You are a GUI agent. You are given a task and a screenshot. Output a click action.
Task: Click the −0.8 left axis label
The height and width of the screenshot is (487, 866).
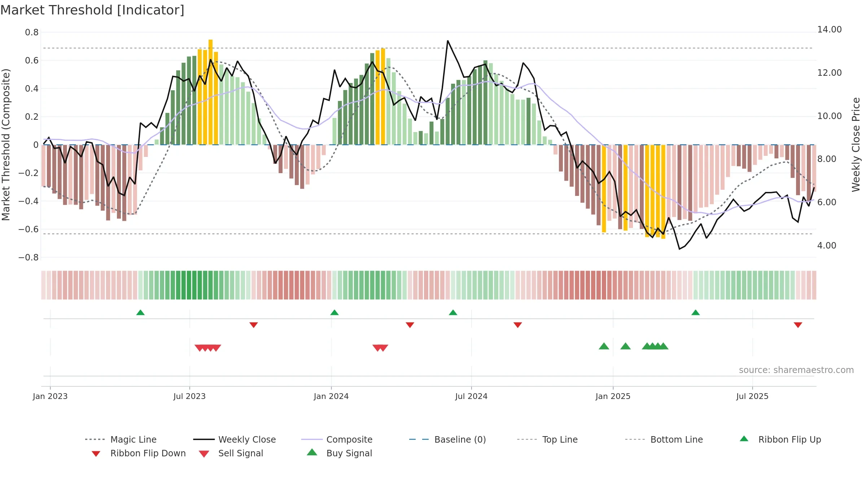tap(29, 258)
